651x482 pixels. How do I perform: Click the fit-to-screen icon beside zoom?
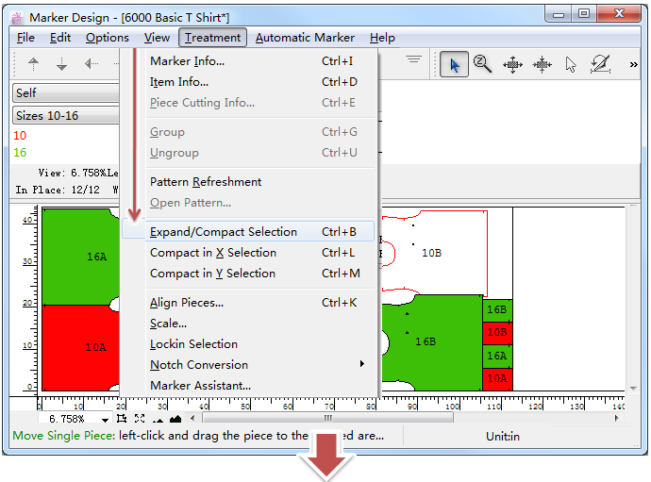[x=140, y=419]
